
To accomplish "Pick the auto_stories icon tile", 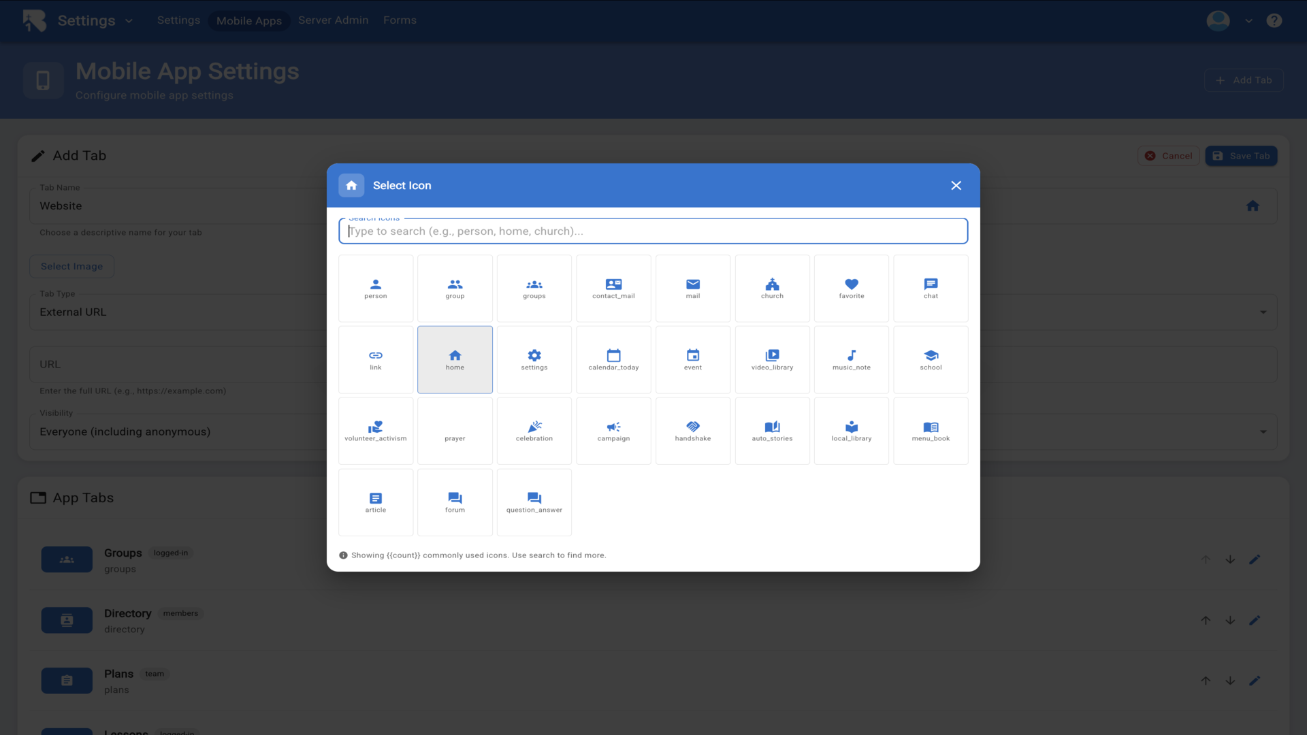I will (x=772, y=431).
